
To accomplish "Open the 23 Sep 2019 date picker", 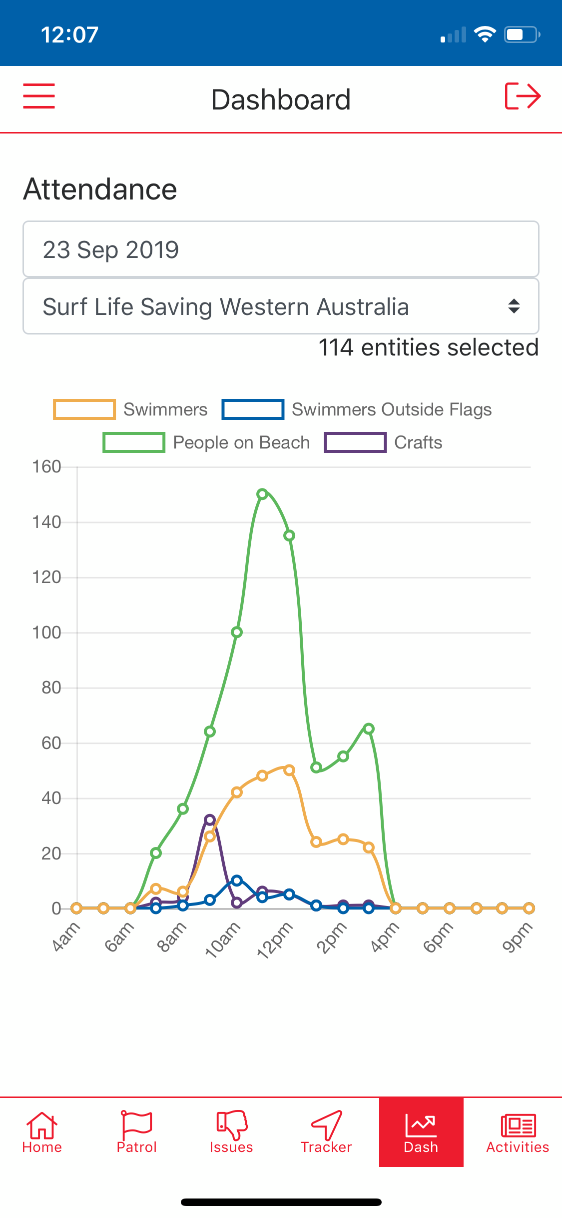I will point(281,249).
